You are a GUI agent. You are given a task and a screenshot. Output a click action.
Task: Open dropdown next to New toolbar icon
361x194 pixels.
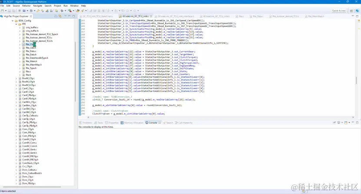click(6, 10)
